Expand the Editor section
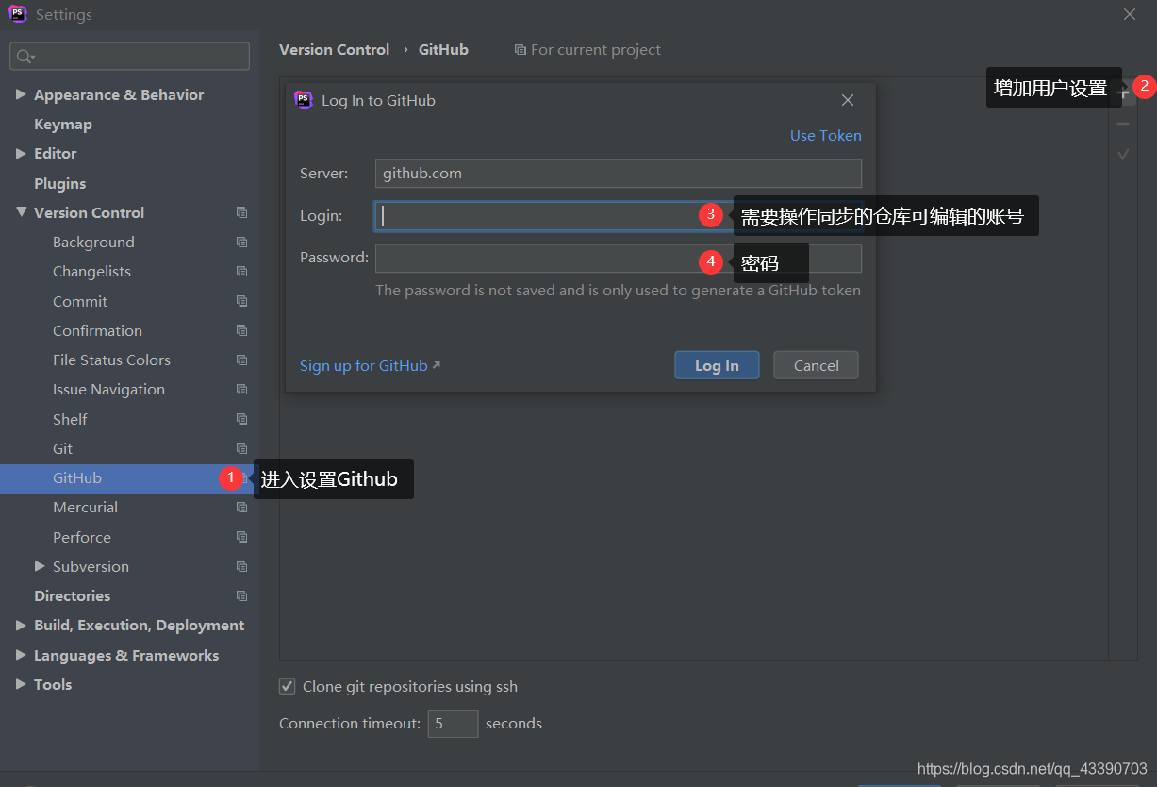The image size is (1157, 787). (x=21, y=153)
